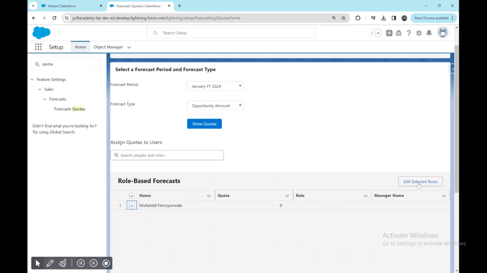Close the Home | Salesforce tab
Image resolution: width=487 pixels, height=273 pixels.
tap(101, 6)
